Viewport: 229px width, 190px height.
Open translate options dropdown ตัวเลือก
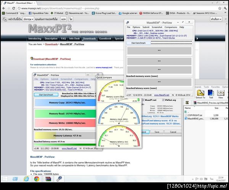(x=216, y=19)
